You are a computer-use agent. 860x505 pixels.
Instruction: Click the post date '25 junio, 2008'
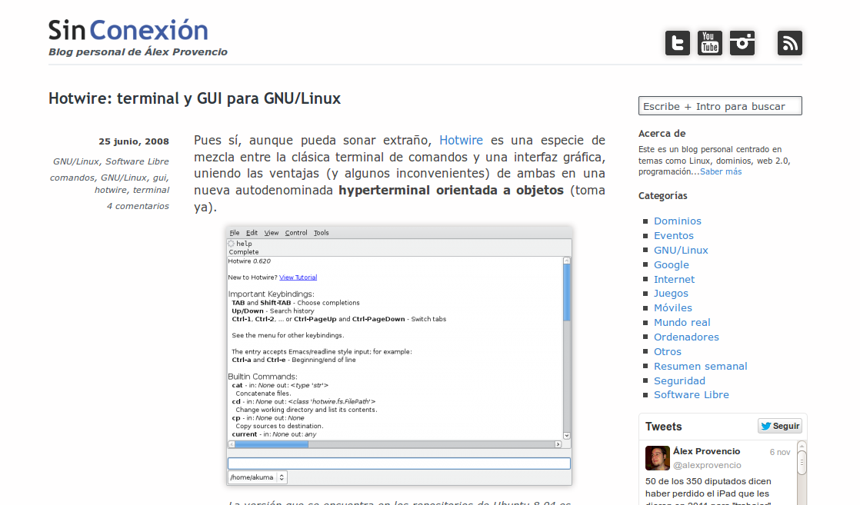click(x=134, y=141)
